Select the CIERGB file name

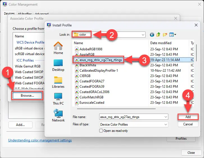point(85,76)
